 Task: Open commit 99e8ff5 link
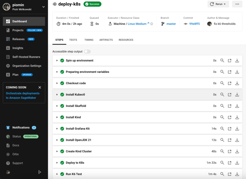tap(194, 24)
